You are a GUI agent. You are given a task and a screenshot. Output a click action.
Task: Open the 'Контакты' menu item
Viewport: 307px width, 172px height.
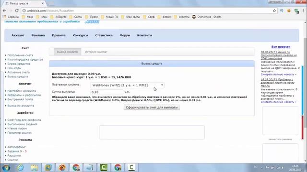tap(144, 35)
